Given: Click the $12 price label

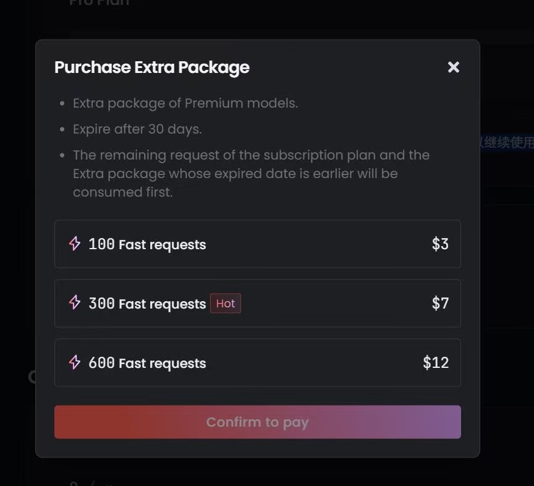Looking at the screenshot, I should 436,362.
